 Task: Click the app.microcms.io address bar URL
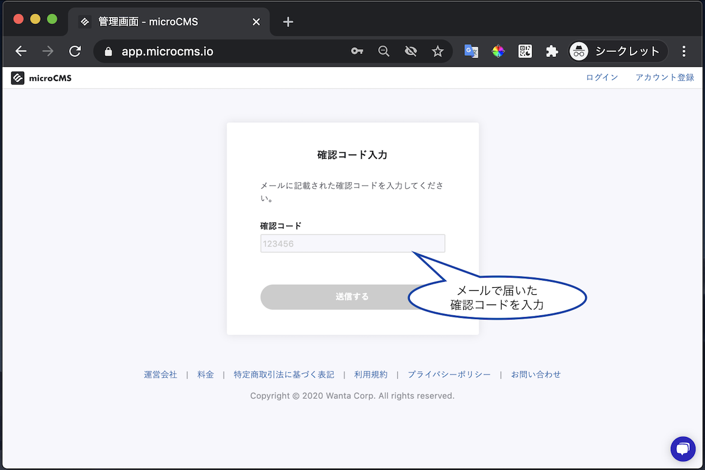[x=167, y=52]
